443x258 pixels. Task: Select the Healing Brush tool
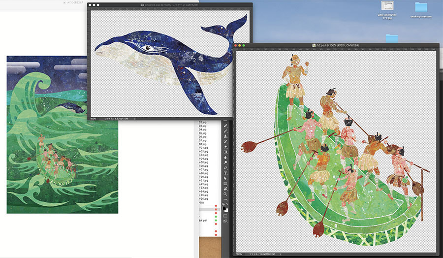click(x=225, y=126)
